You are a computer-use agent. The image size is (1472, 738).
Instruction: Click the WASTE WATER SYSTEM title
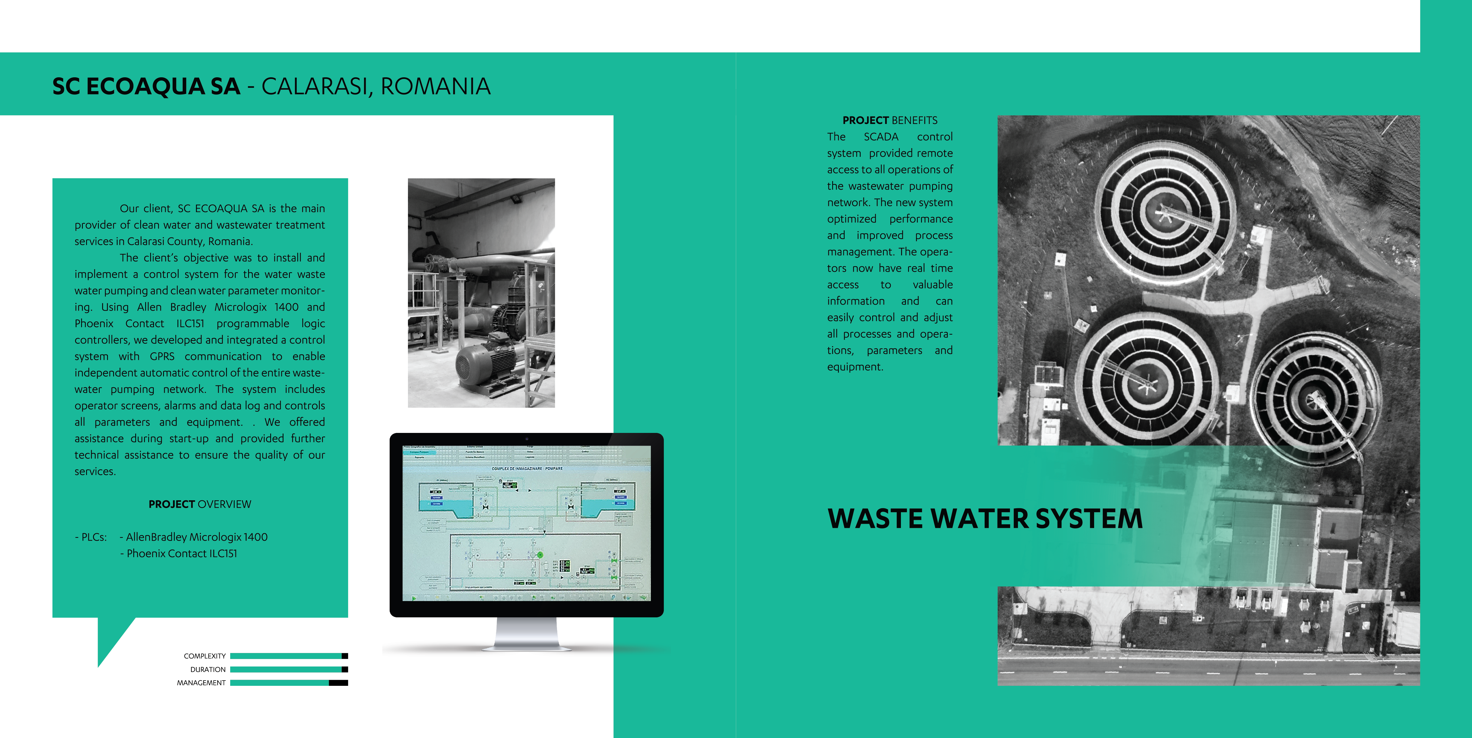pyautogui.click(x=985, y=519)
